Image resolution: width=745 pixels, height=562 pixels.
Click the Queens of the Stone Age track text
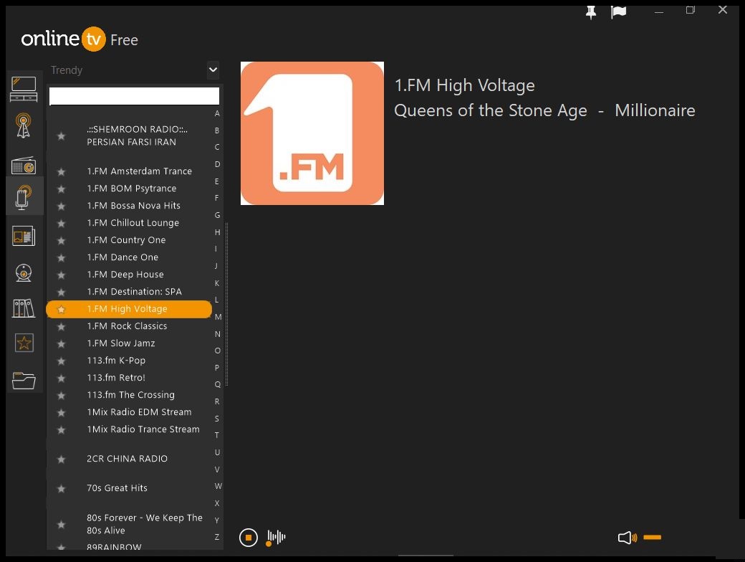(544, 111)
